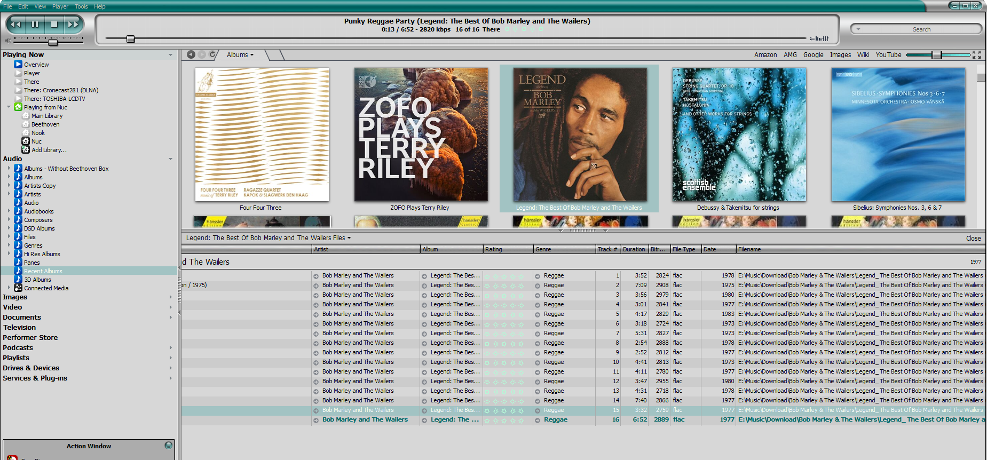The width and height of the screenshot is (987, 460).
Task: Skip to the previous track
Action: click(16, 24)
